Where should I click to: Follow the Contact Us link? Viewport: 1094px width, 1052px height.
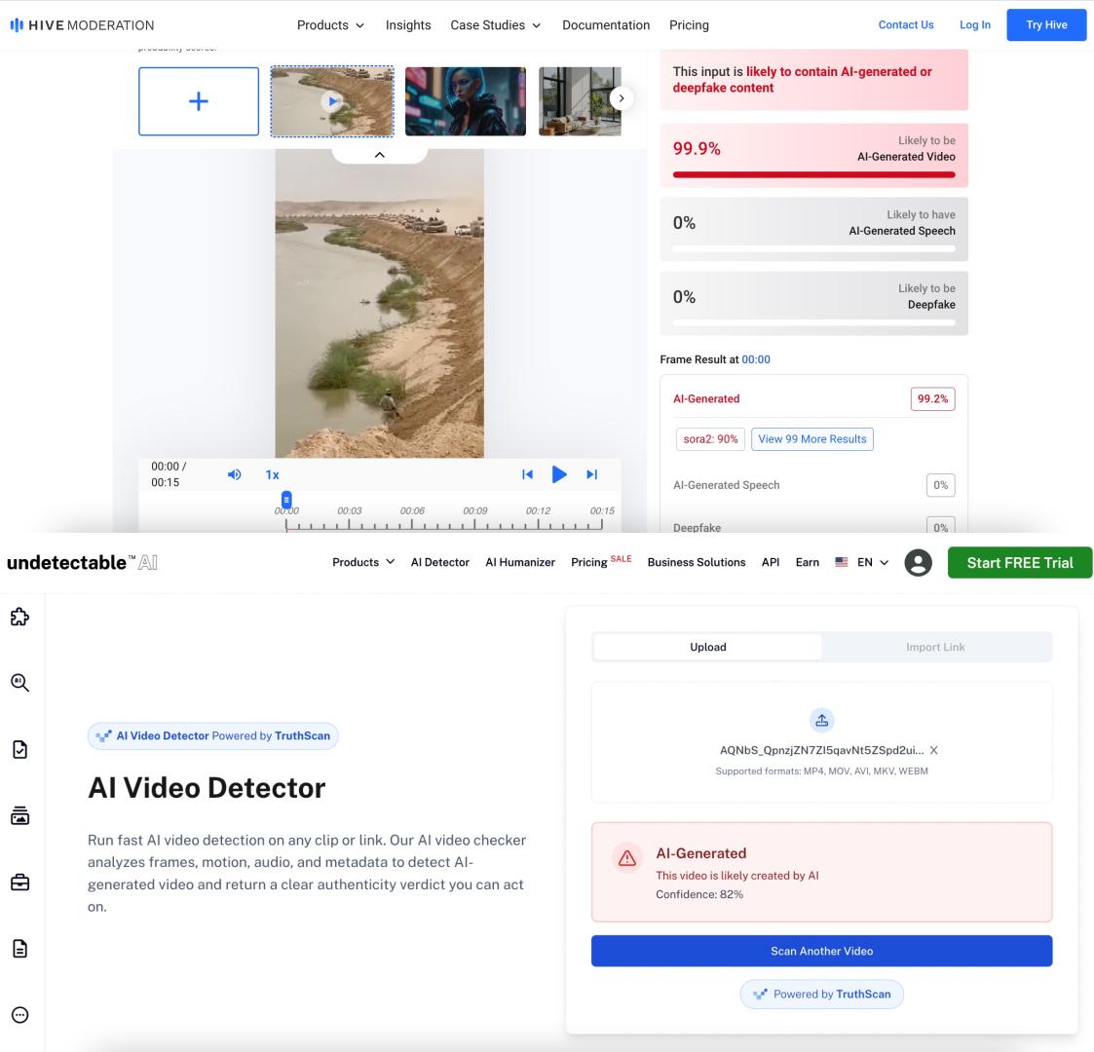906,24
